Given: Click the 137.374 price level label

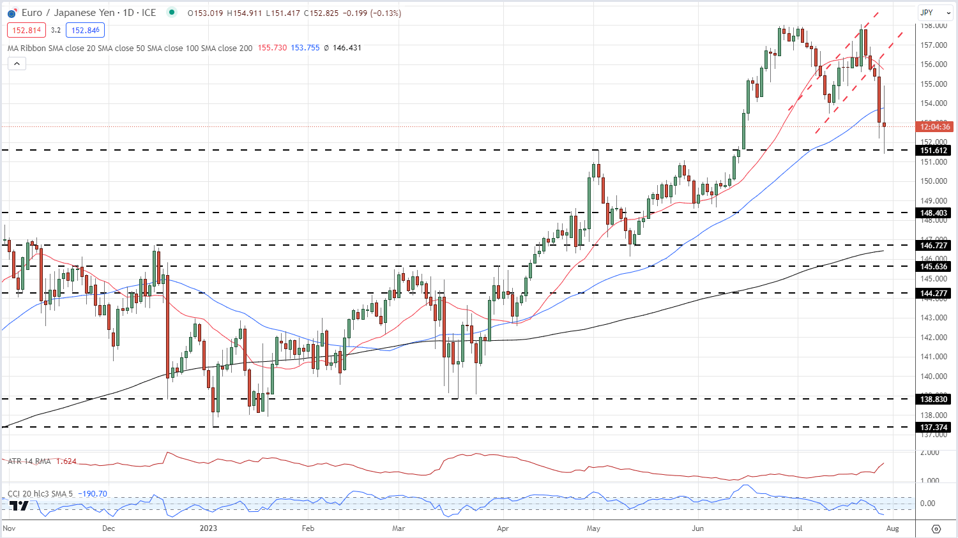Looking at the screenshot, I should (934, 428).
